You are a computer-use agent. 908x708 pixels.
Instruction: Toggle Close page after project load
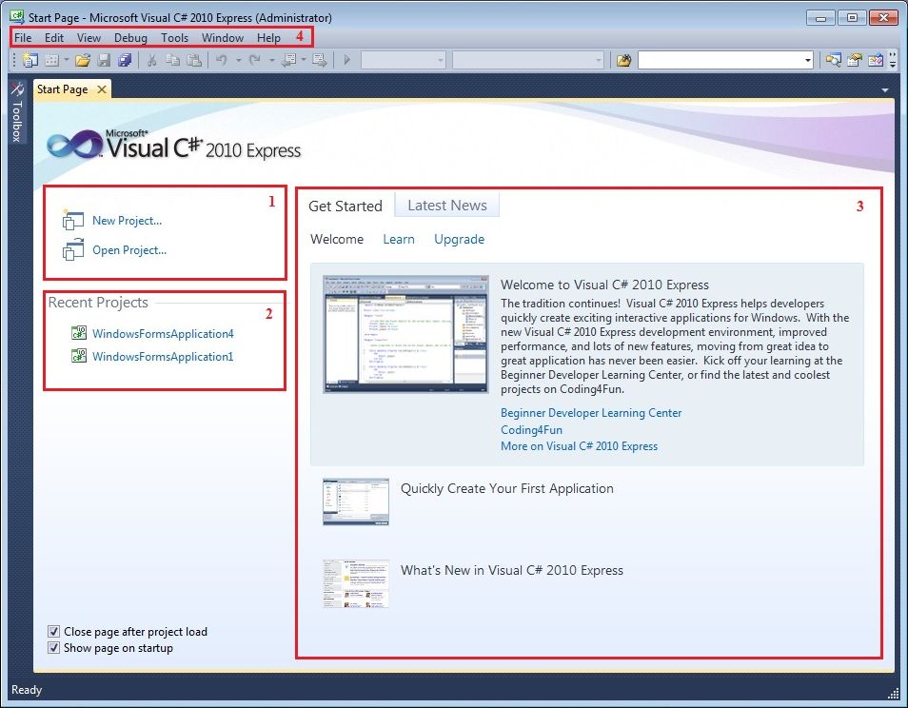tap(54, 631)
